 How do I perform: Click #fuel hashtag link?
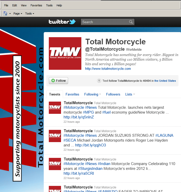click(106, 112)
